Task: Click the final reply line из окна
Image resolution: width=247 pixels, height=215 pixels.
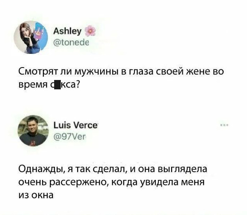Action: coord(36,195)
